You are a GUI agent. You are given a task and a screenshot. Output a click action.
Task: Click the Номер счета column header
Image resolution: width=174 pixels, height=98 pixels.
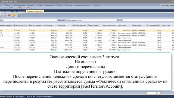point(168,25)
